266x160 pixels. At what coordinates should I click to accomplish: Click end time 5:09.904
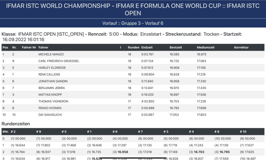[x=148, y=74]
